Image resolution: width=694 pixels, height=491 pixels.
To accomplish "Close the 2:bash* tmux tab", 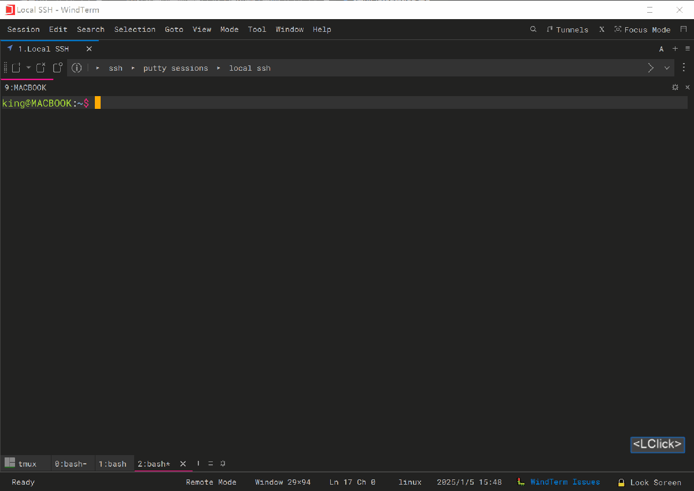I will pyautogui.click(x=183, y=464).
